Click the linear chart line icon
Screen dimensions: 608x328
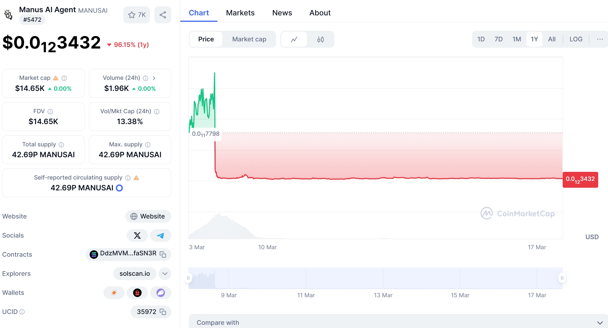(x=294, y=39)
